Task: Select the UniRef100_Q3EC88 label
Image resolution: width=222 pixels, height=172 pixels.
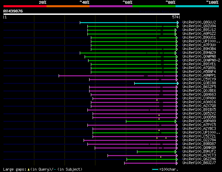Action: coord(199,83)
